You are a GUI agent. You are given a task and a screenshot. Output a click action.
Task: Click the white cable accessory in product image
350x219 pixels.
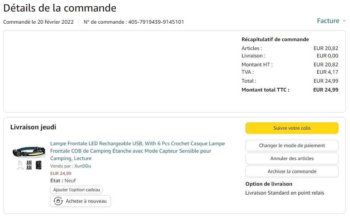click(x=20, y=165)
